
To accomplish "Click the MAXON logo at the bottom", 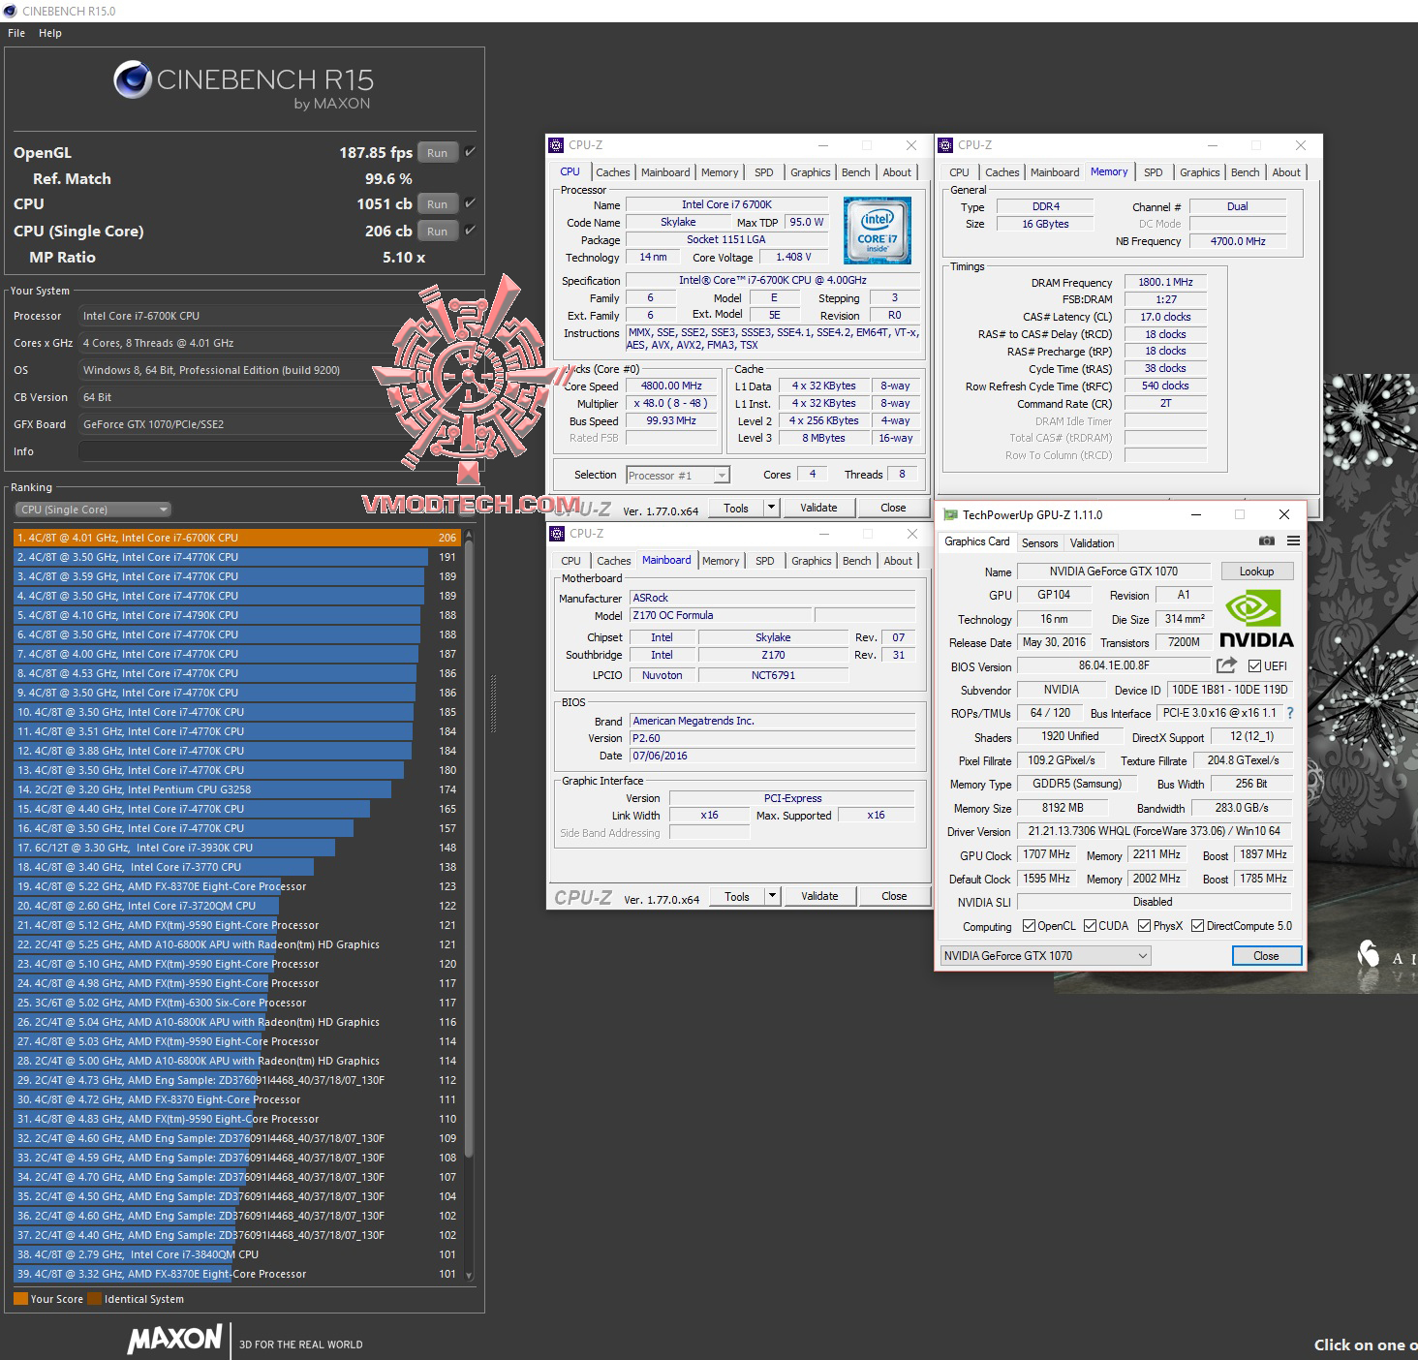I will 175,1340.
